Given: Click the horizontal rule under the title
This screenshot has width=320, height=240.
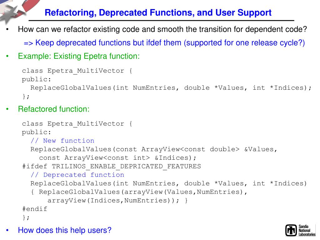Looking at the screenshot, I should pos(161,21).
